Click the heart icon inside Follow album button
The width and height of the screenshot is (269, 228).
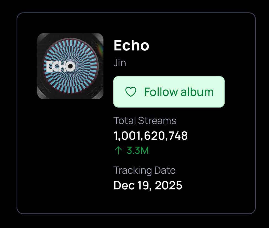[x=130, y=92]
